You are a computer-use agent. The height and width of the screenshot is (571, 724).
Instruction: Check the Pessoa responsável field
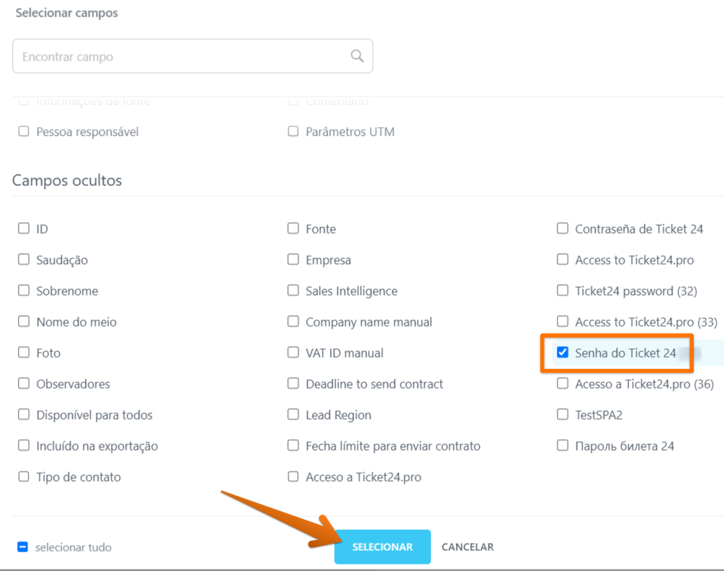(x=24, y=131)
